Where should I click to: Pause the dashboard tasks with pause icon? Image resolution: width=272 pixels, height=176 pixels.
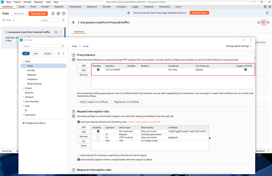53,14
